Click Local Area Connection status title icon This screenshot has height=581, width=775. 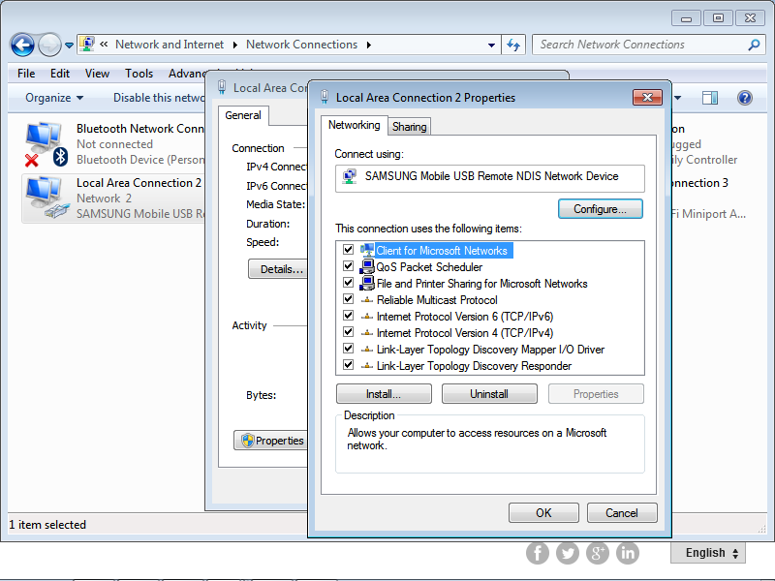click(223, 87)
